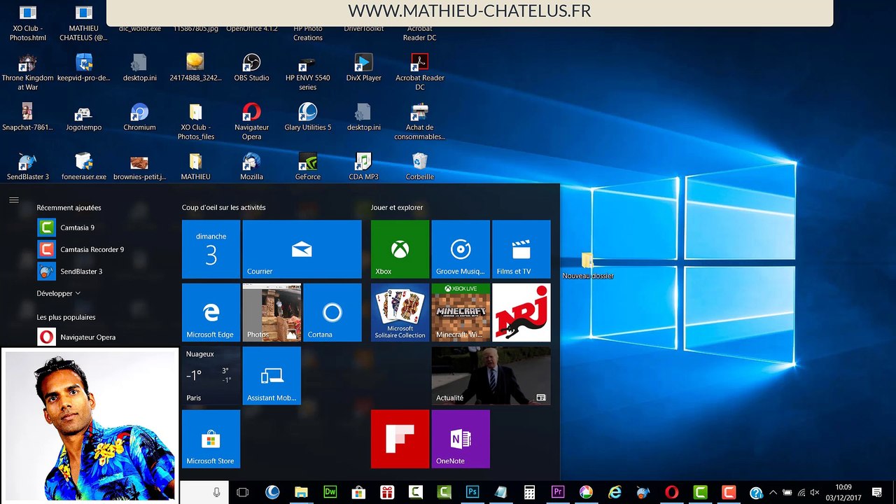Select the foneeraser.exe desktop file
896x504 pixels.
(x=83, y=167)
